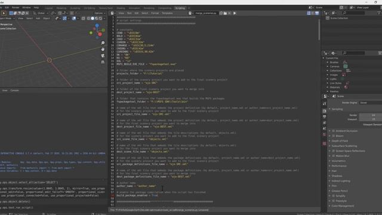The height and width of the screenshot is (215, 382).
Task: Open Scene properties tab icon
Action: pyautogui.click(x=324, y=129)
